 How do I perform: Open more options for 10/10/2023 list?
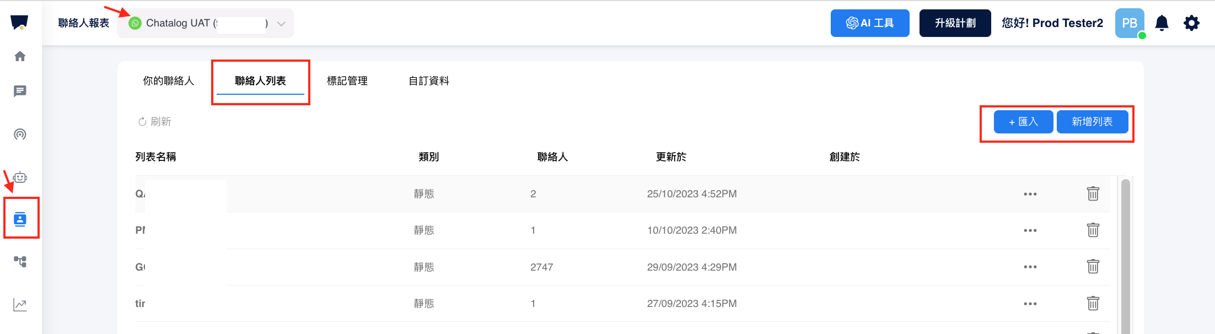1030,230
